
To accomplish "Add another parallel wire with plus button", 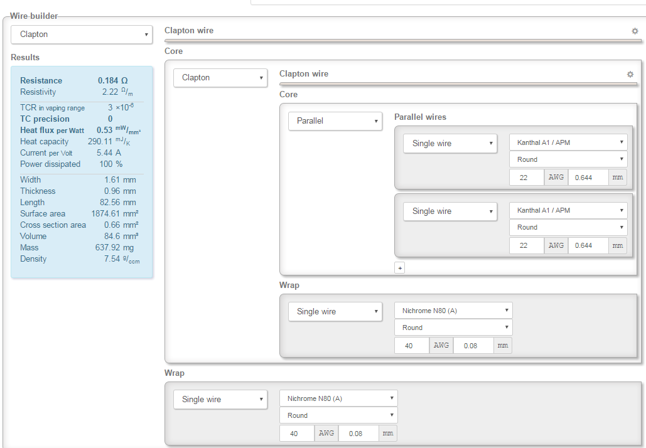I will (400, 267).
